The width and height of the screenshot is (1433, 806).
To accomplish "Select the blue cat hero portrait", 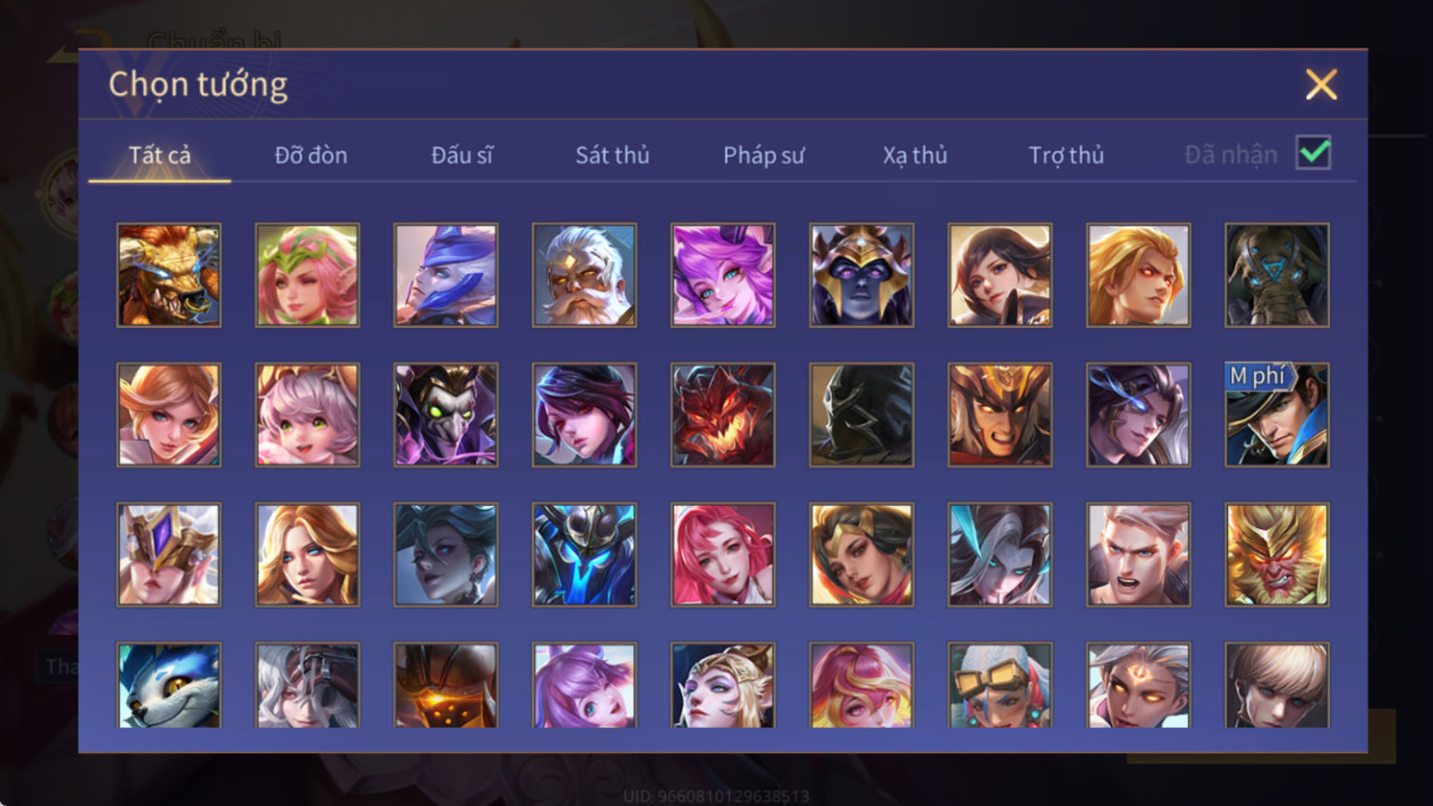I will point(169,684).
